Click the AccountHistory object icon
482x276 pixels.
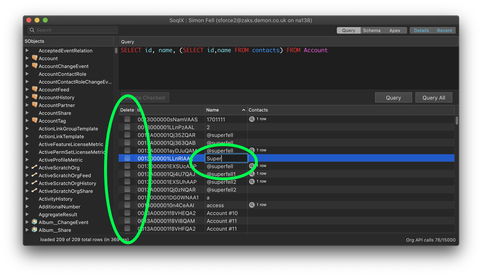(x=35, y=97)
